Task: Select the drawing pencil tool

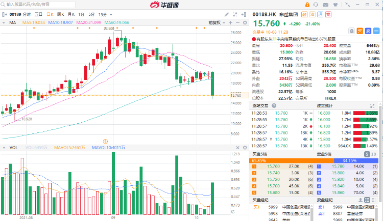Action: 227,15
